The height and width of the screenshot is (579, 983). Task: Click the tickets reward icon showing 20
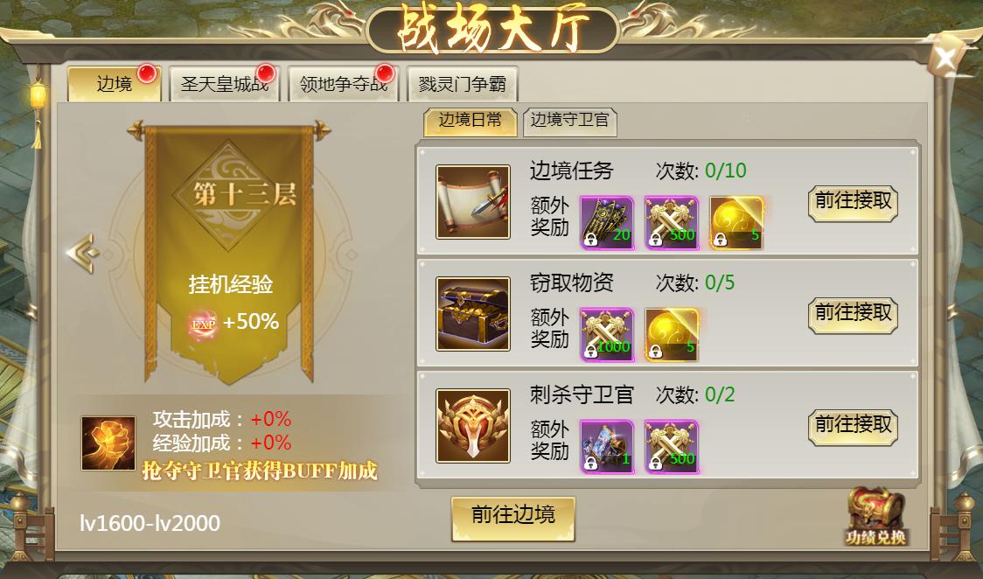click(x=607, y=223)
